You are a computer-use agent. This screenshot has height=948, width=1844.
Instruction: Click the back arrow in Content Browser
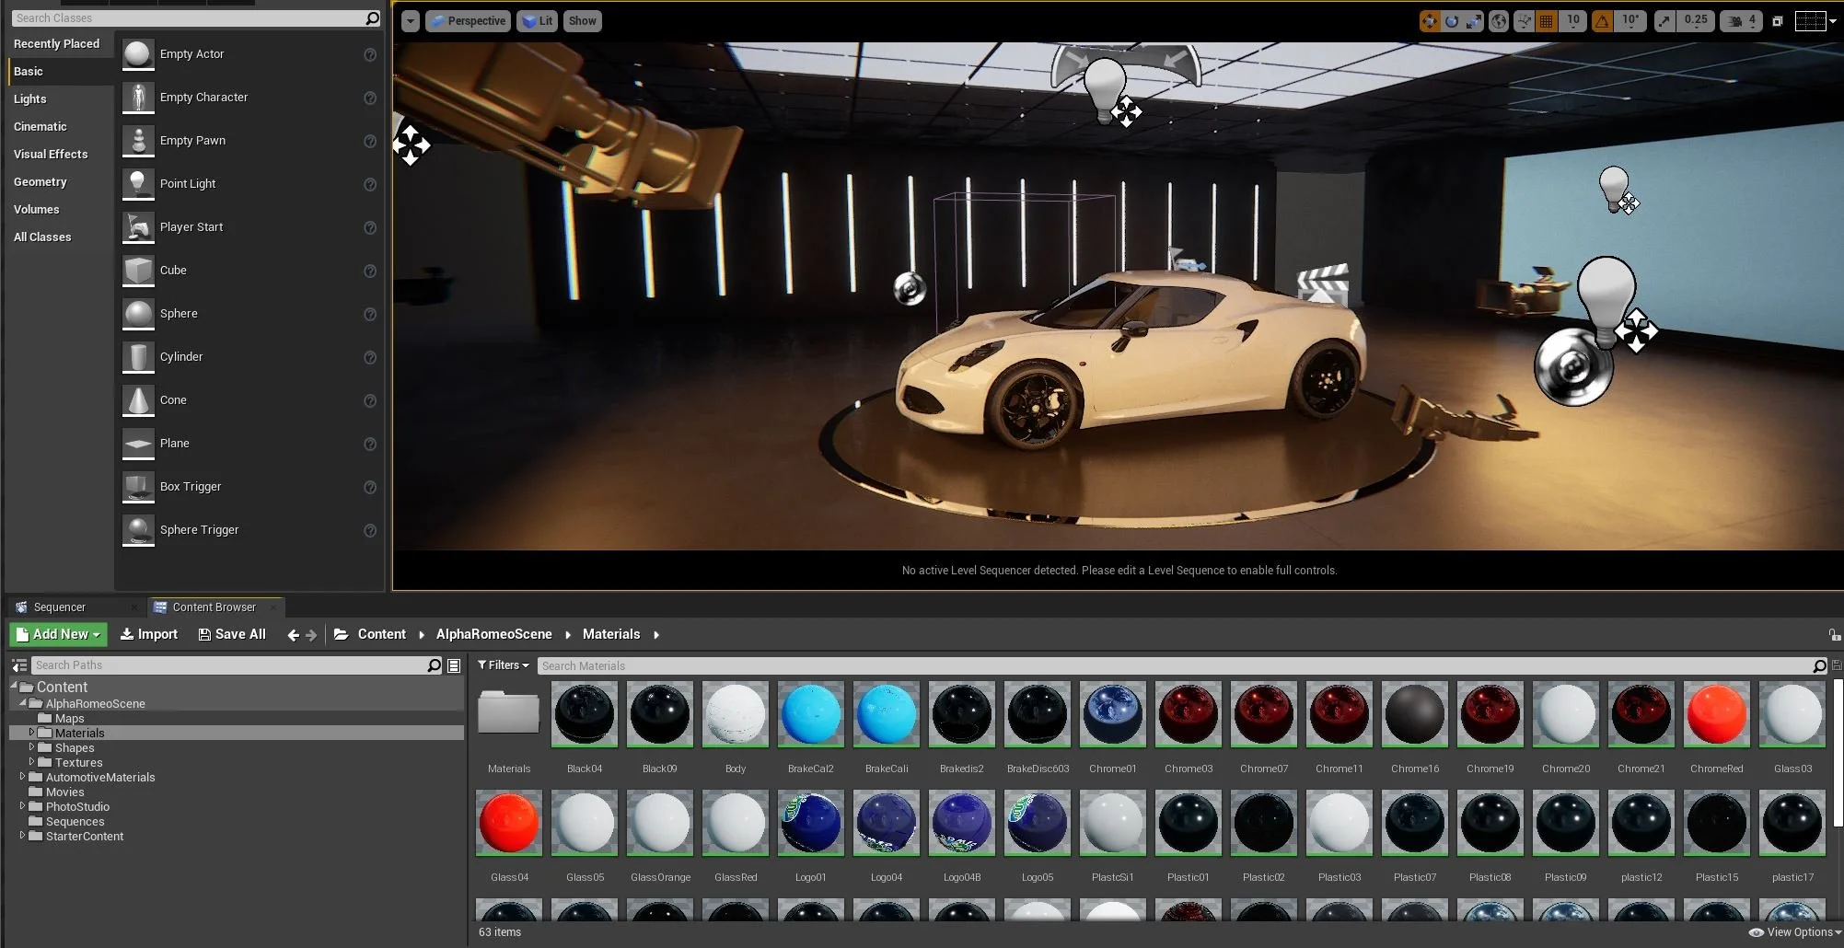[293, 635]
